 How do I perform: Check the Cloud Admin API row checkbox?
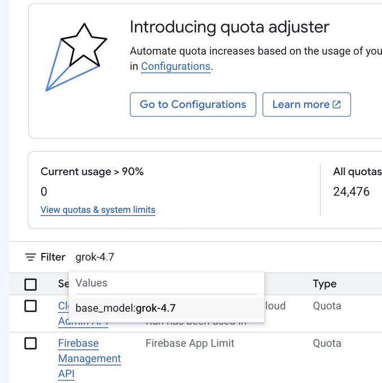[30, 306]
